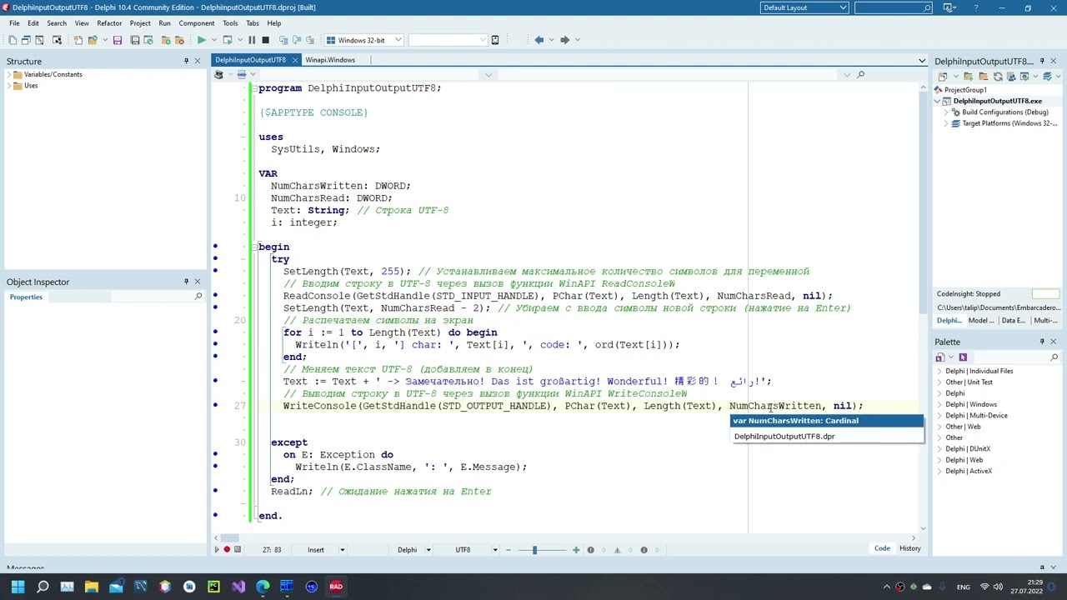1067x600 pixels.
Task: Toggle breakpoint on the begin line
Action: (x=215, y=247)
